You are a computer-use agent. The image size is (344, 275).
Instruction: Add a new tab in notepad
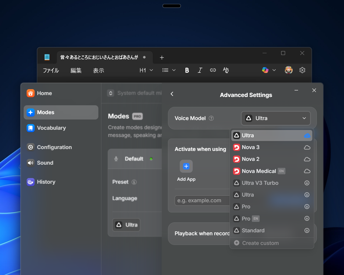click(x=162, y=57)
